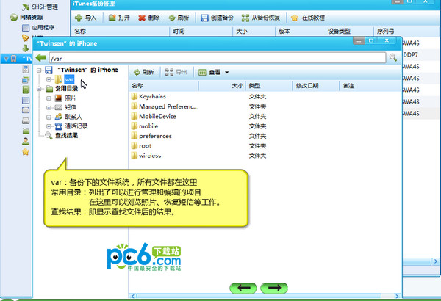Click the yellow star icon in sidebar
The height and width of the screenshot is (301, 441).
(x=26, y=152)
